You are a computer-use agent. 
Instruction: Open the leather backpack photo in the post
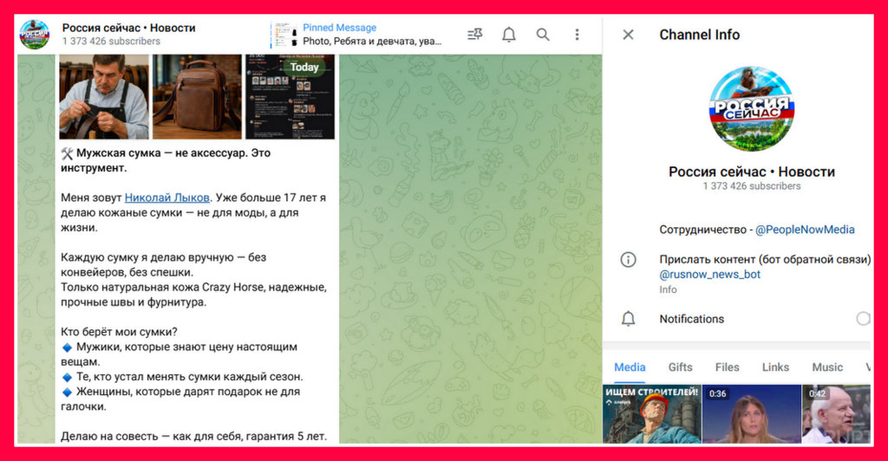(x=197, y=96)
